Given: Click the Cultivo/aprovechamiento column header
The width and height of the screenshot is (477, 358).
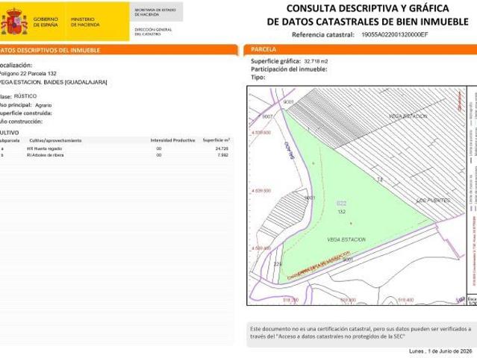Looking at the screenshot, I should [x=55, y=140].
